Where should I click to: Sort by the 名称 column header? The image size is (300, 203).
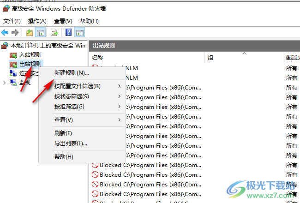147,58
